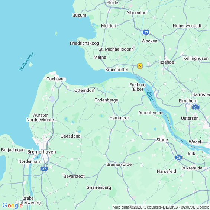Image resolution: width=210 pixels, height=210 pixels.
Task: Click the Brunsbüttel town label
Action: click(x=116, y=70)
